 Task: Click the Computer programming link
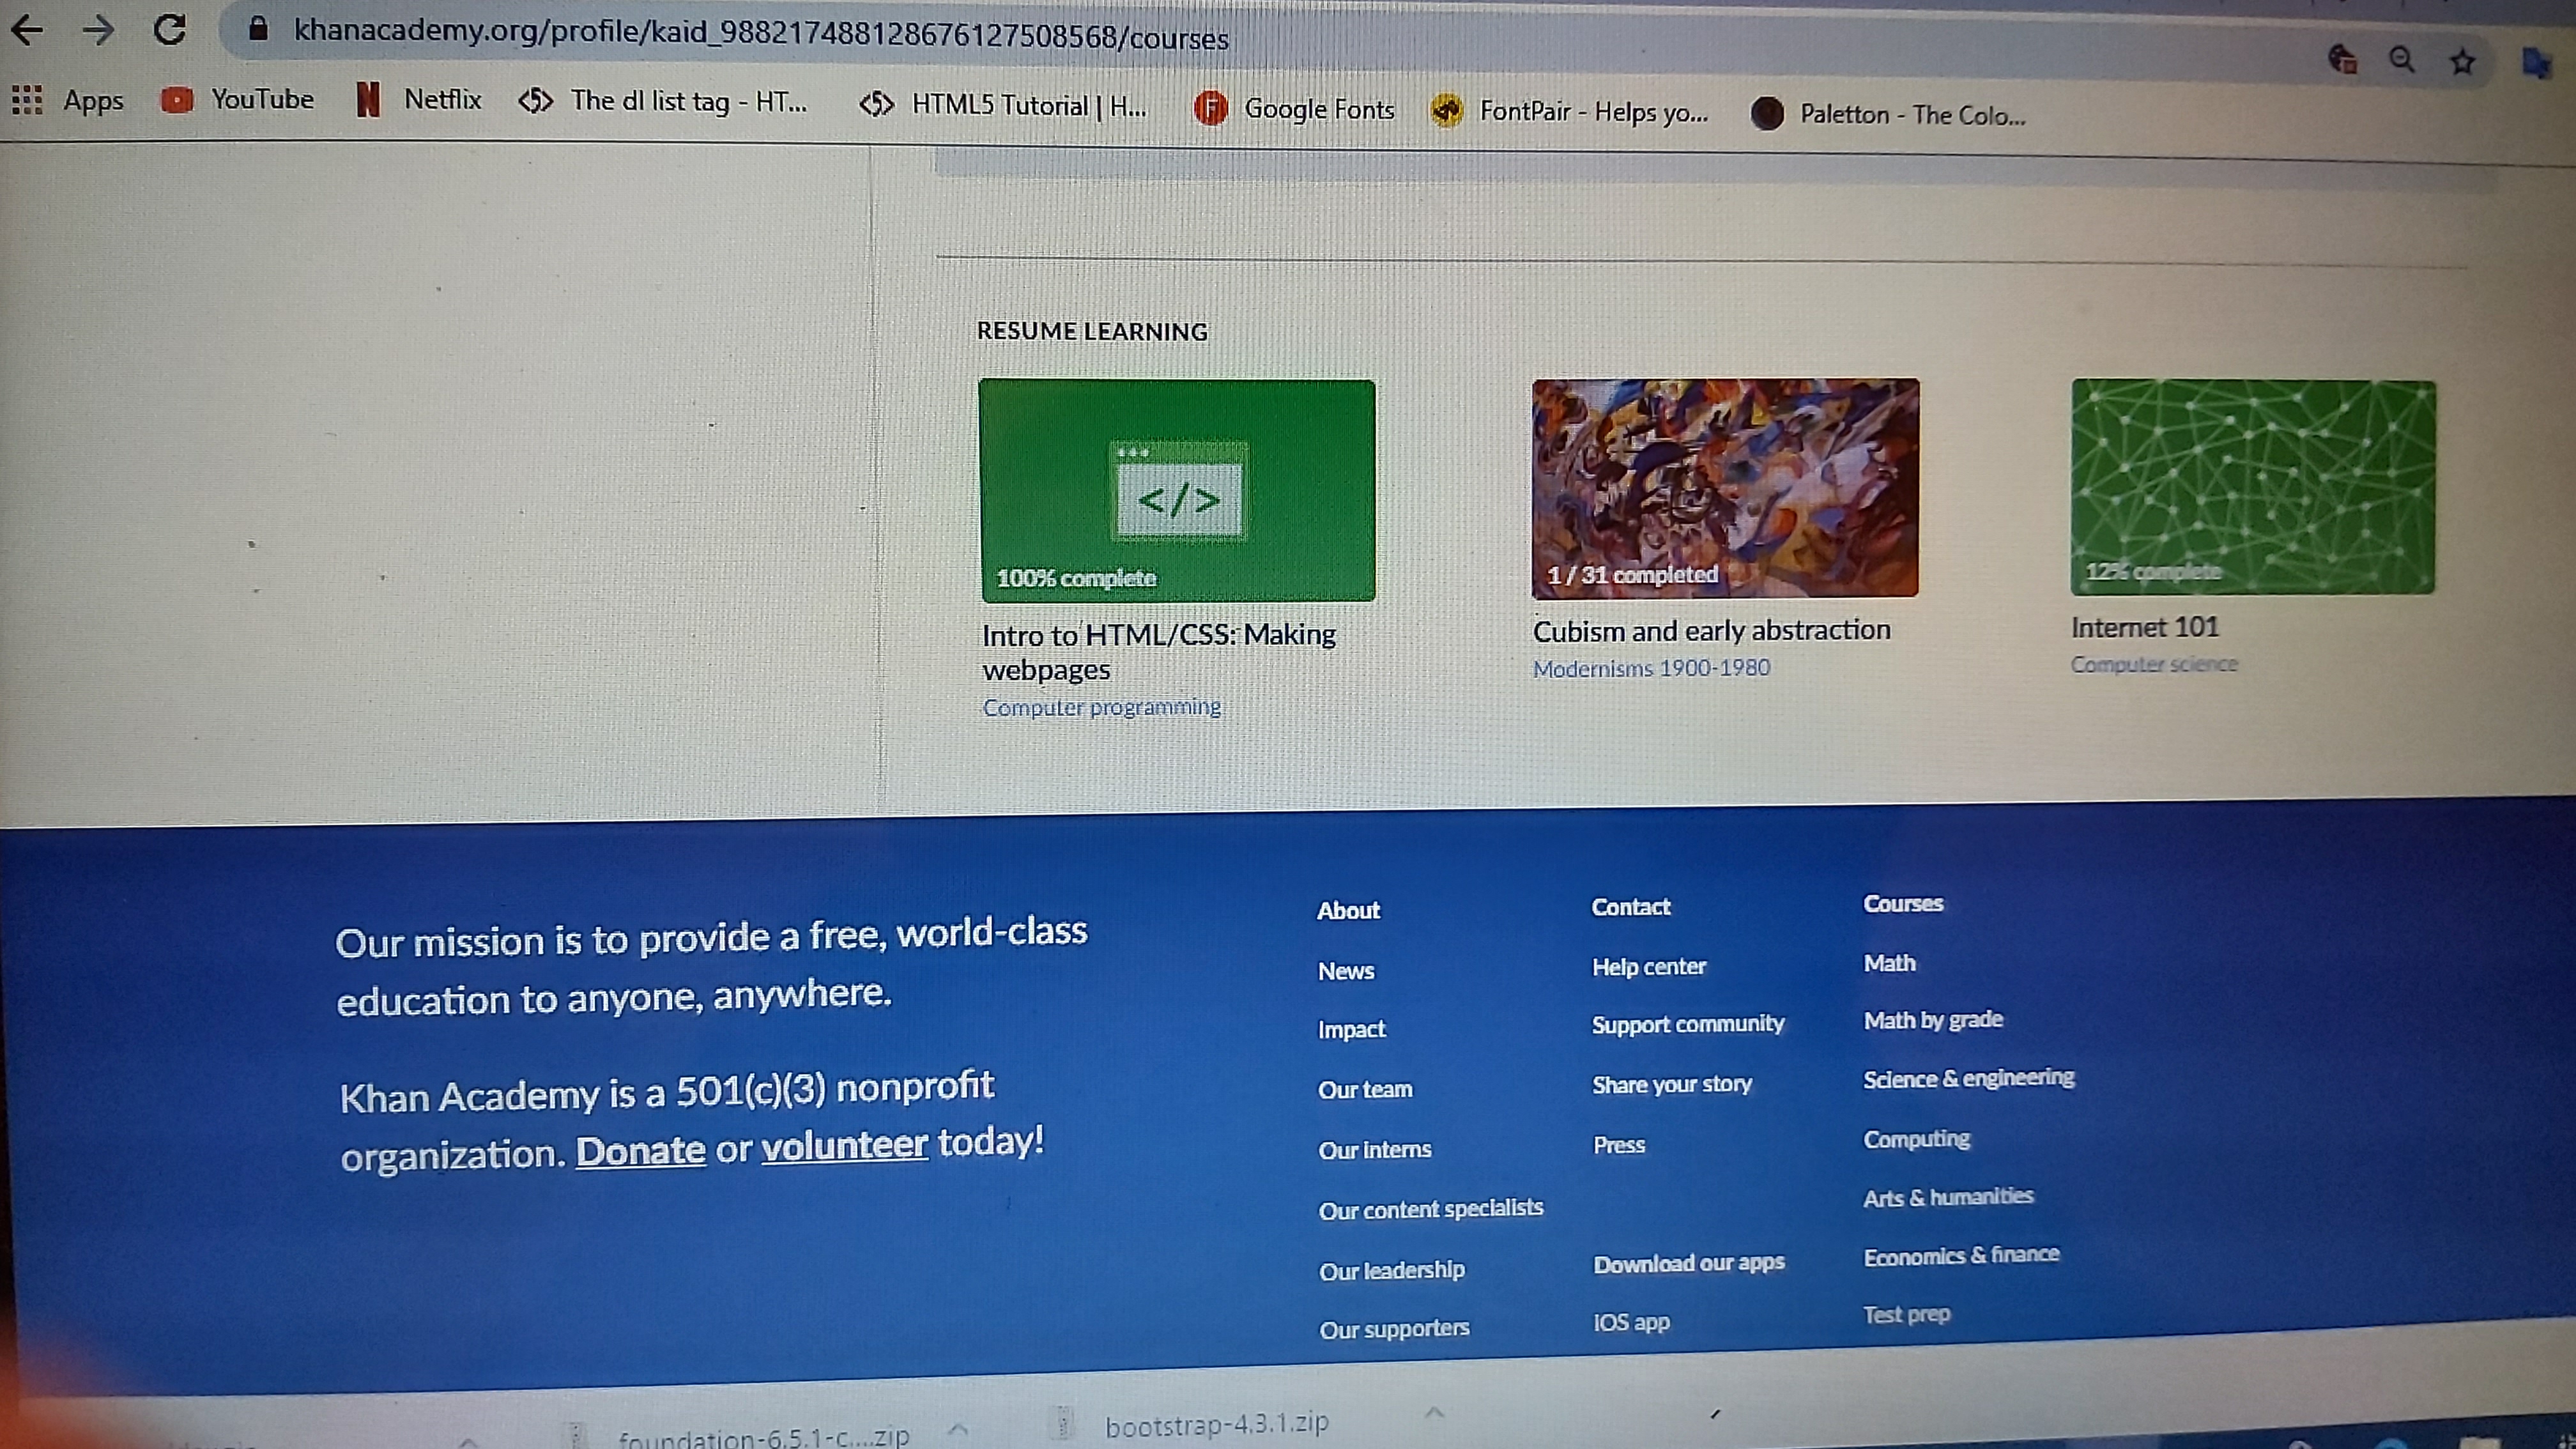point(1102,707)
